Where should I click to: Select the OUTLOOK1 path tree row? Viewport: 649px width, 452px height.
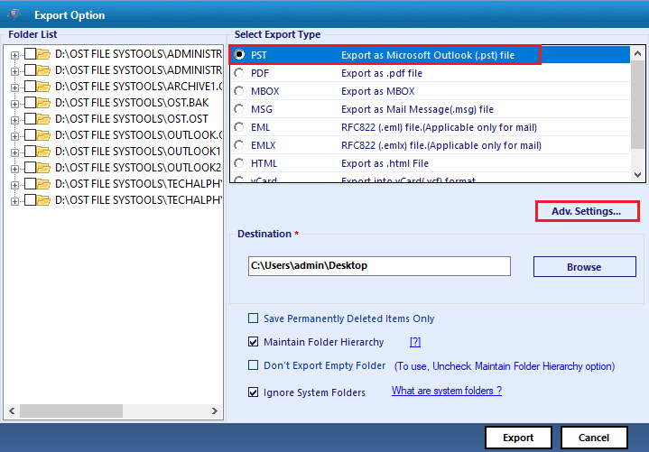pos(138,152)
